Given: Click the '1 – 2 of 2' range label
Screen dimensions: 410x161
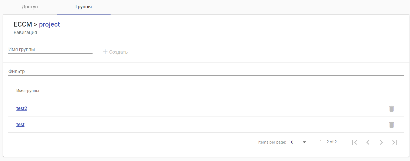Looking at the screenshot, I should click(328, 142).
